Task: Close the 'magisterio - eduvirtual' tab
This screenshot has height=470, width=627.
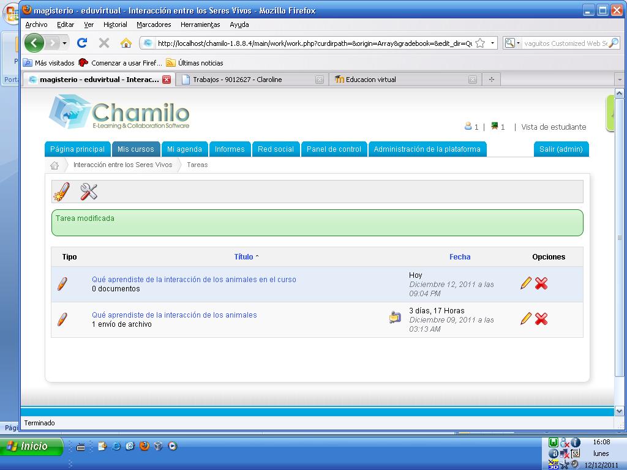Action: [167, 80]
